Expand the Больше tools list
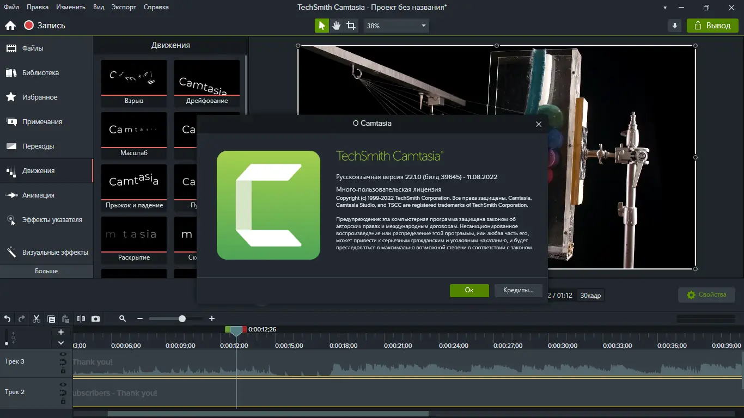The width and height of the screenshot is (744, 418). click(x=46, y=271)
